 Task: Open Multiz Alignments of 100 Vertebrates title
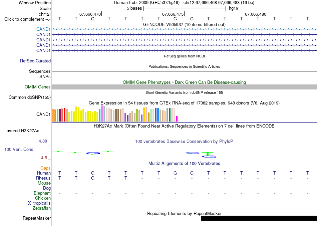coord(184,164)
